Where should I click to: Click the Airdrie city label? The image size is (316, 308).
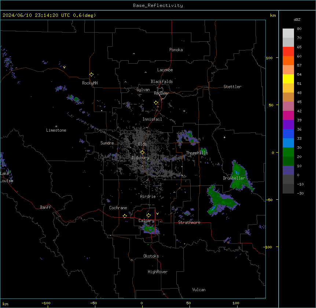click(x=148, y=196)
